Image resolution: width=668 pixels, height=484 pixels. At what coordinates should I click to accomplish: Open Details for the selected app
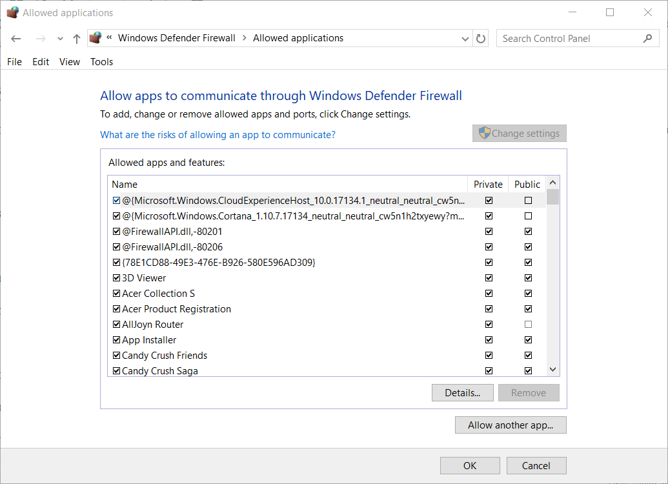(x=462, y=393)
